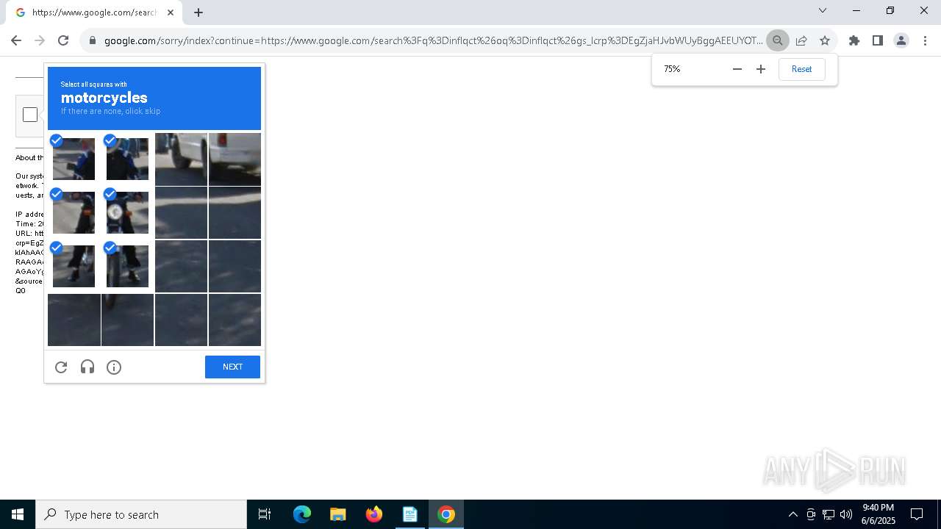Deselect third-row first tile with rider's legs
Image resolution: width=941 pixels, height=529 pixels.
(x=74, y=266)
